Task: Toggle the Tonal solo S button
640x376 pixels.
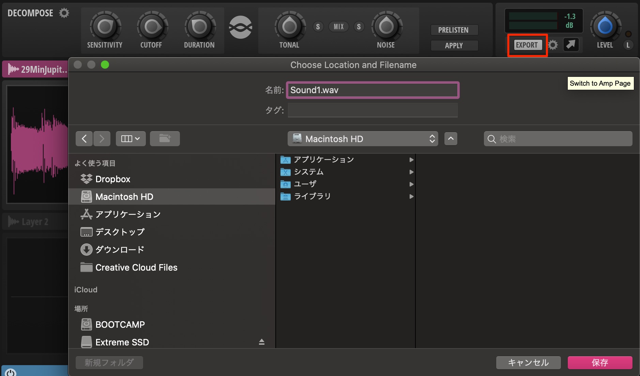Action: (318, 27)
